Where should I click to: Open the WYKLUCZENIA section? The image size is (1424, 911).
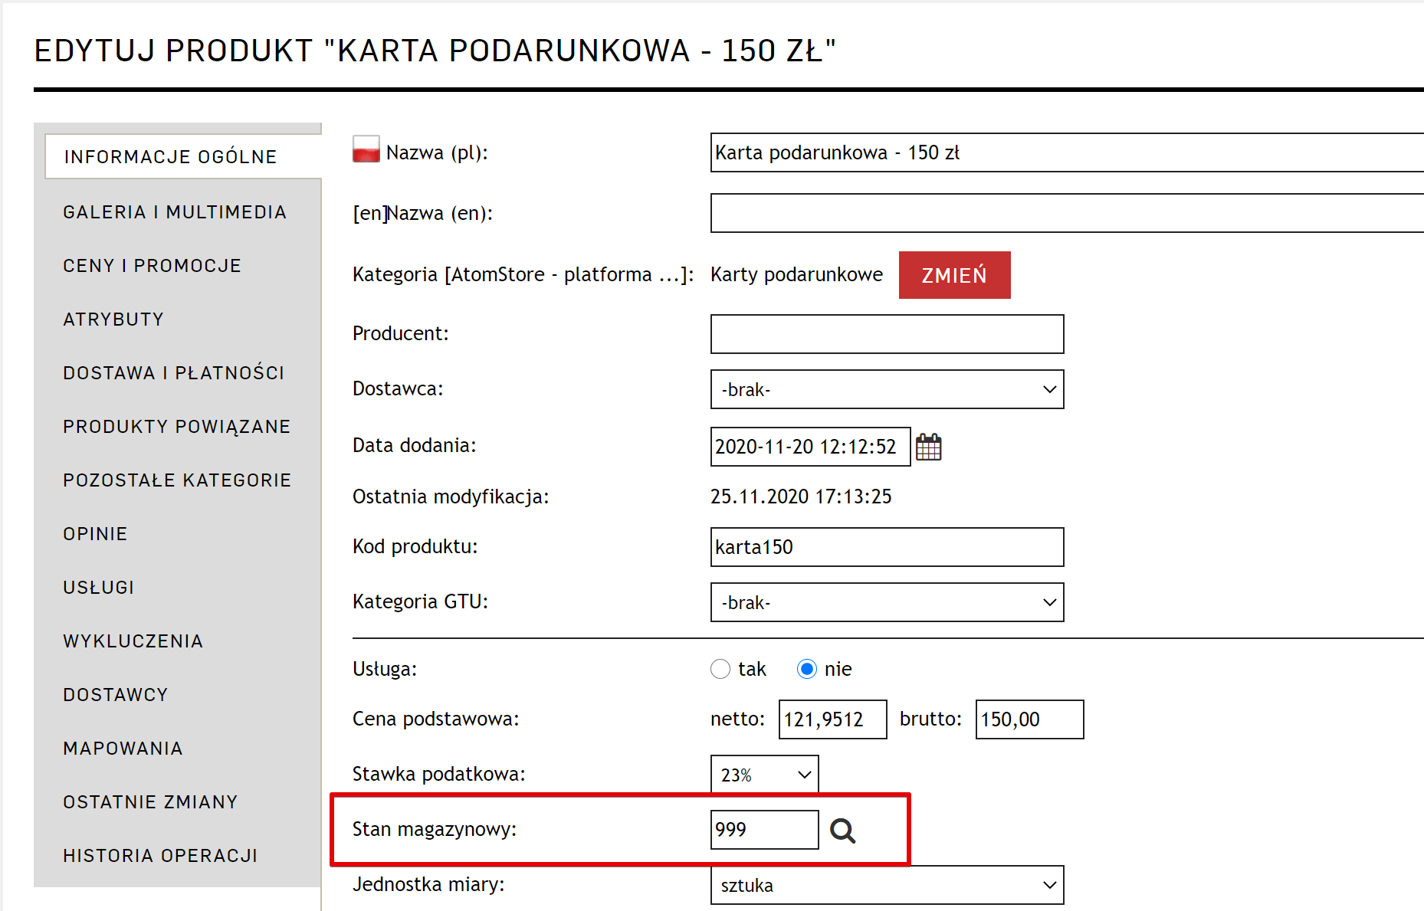click(133, 641)
